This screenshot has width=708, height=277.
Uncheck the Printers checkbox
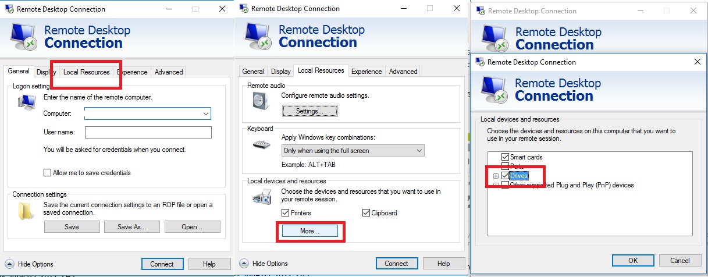286,213
